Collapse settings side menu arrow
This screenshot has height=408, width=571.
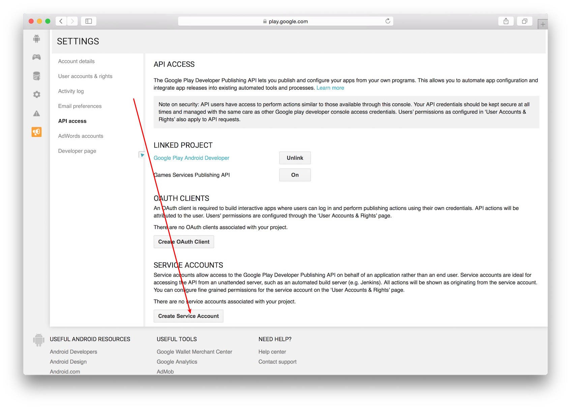pos(142,155)
